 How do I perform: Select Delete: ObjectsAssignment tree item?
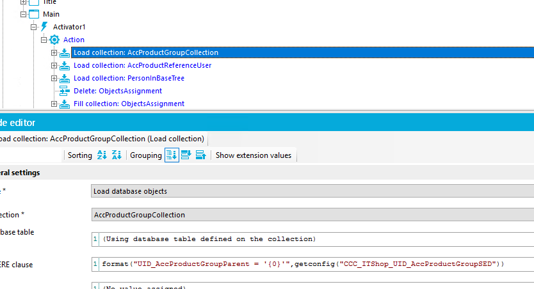pyautogui.click(x=117, y=91)
